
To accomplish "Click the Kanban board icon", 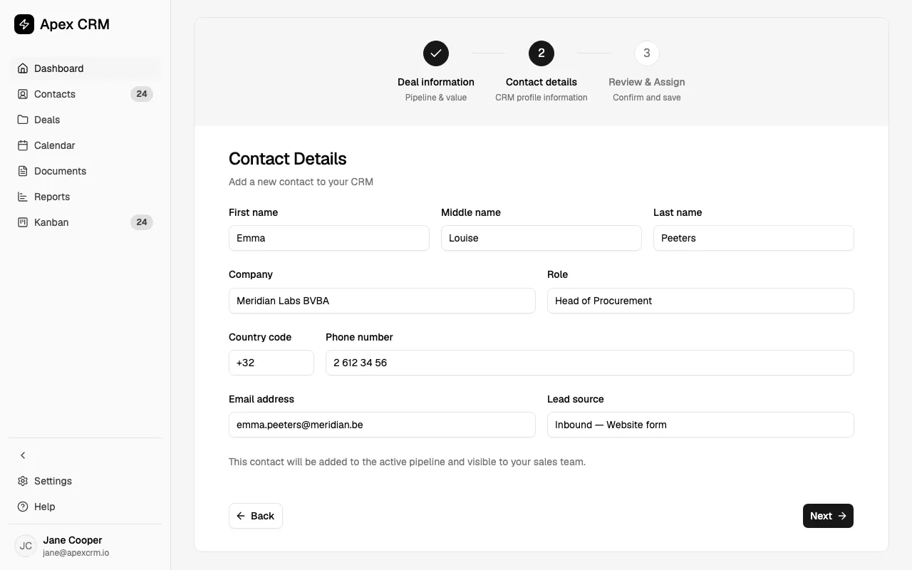I will (23, 222).
